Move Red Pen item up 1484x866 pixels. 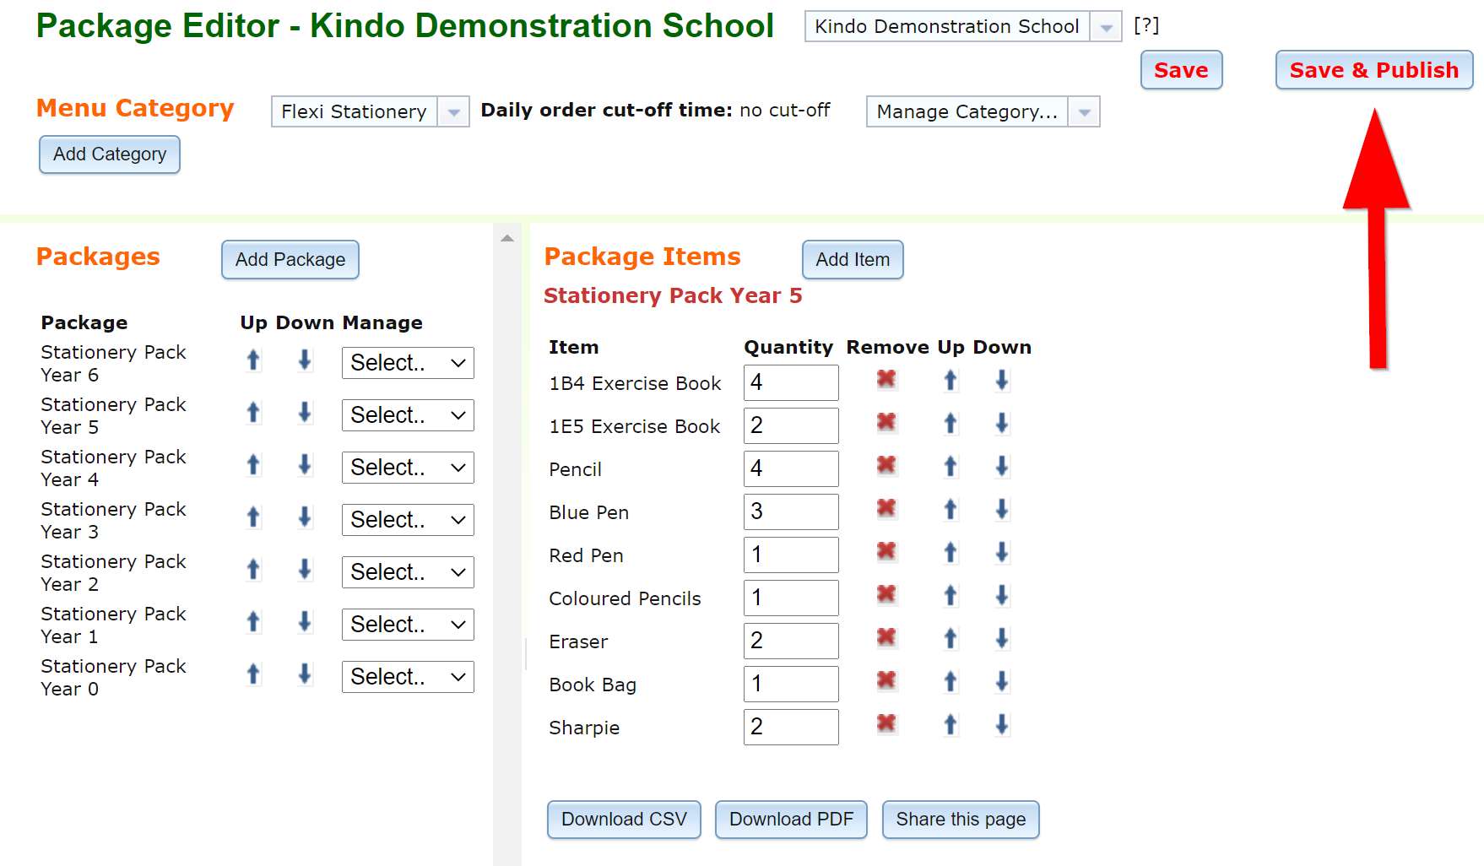951,553
